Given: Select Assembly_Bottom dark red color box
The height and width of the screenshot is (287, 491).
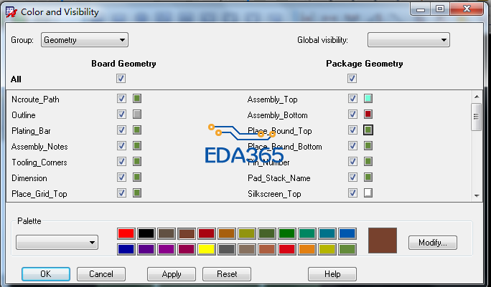Looking at the screenshot, I should pyautogui.click(x=368, y=115).
